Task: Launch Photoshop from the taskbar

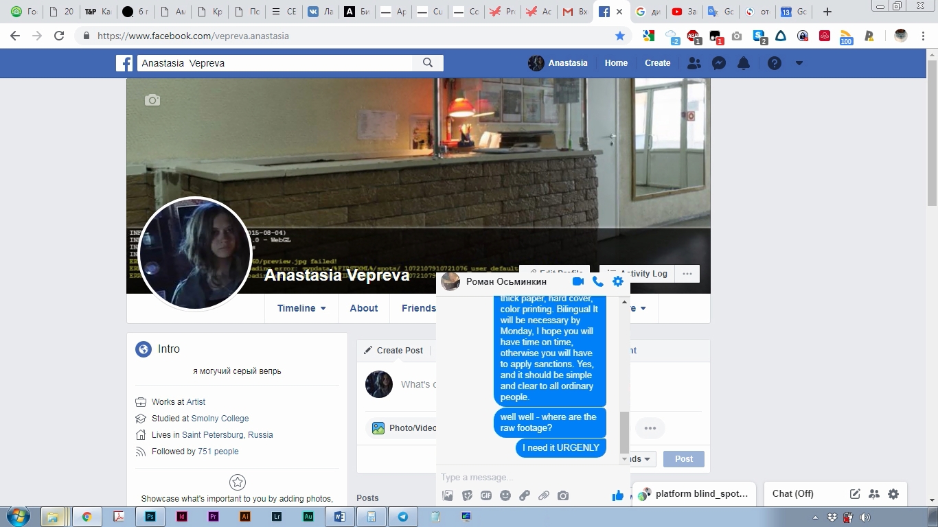Action: (150, 517)
